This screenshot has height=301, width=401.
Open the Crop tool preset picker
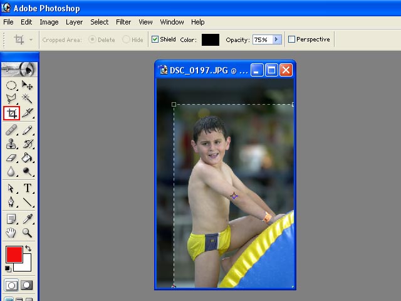pyautogui.click(x=31, y=40)
